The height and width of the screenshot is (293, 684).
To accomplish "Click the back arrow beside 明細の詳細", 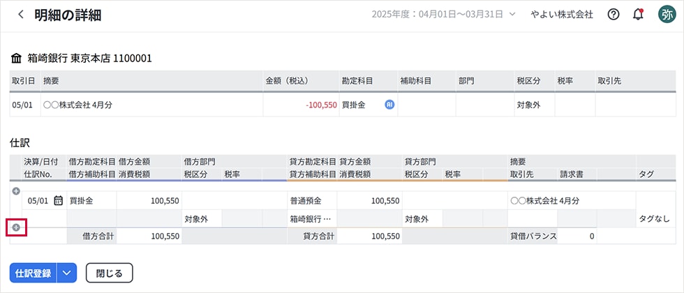I will [x=21, y=15].
